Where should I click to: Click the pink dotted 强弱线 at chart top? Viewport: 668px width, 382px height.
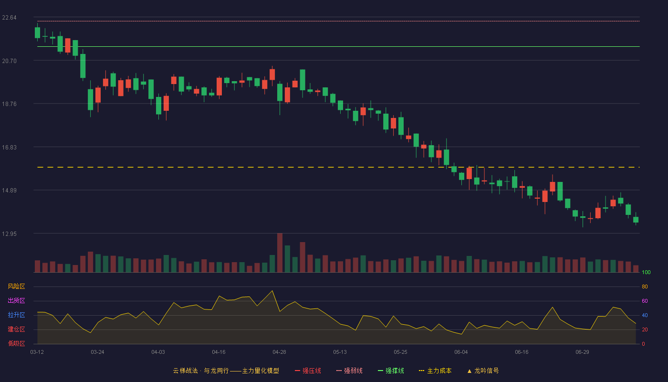[338, 21]
